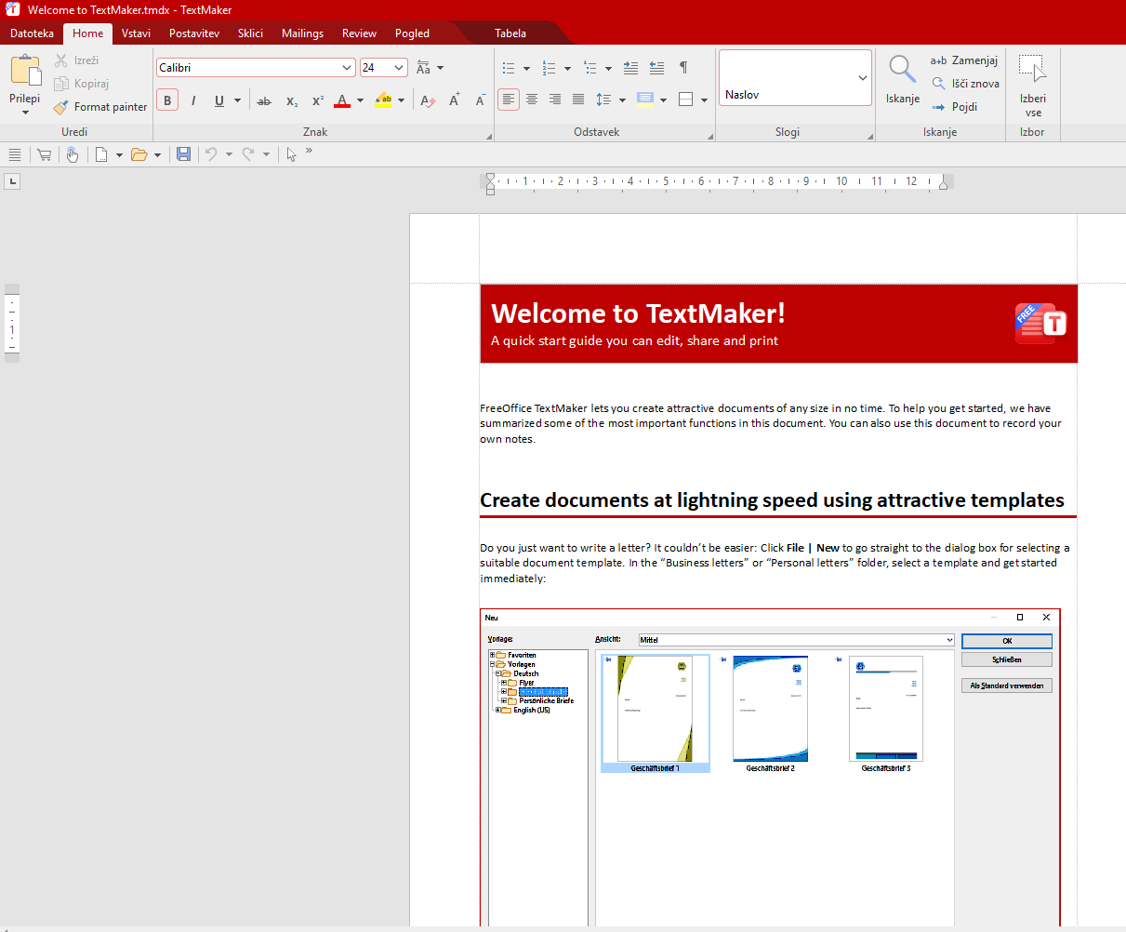Click the multilevel list icon
Image resolution: width=1126 pixels, height=932 pixels.
pos(589,68)
